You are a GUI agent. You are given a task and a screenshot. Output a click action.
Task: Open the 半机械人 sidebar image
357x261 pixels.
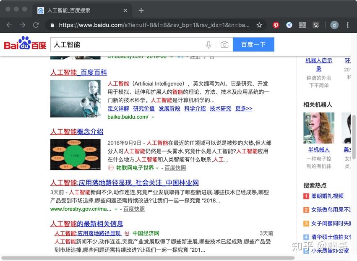(319, 128)
